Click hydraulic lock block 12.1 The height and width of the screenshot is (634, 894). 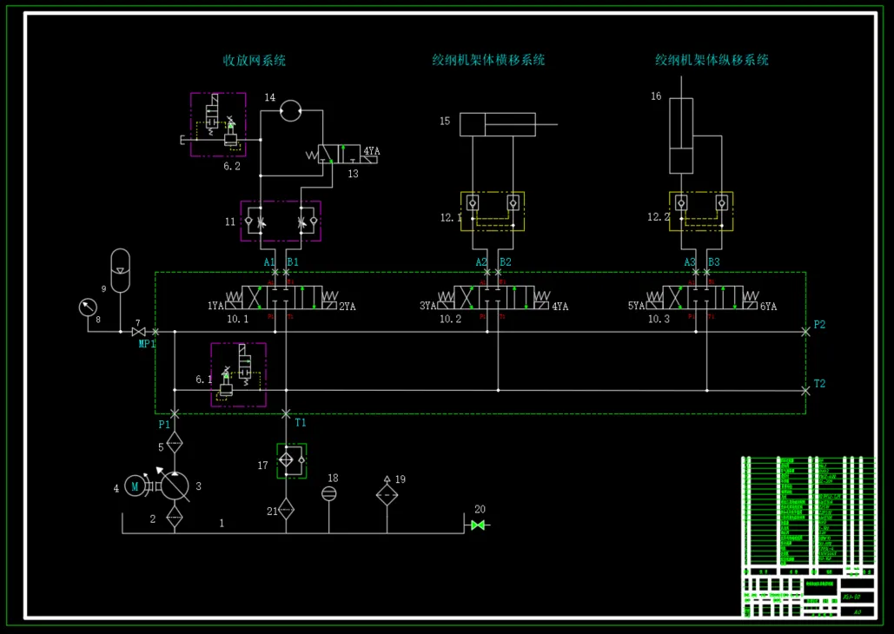493,212
